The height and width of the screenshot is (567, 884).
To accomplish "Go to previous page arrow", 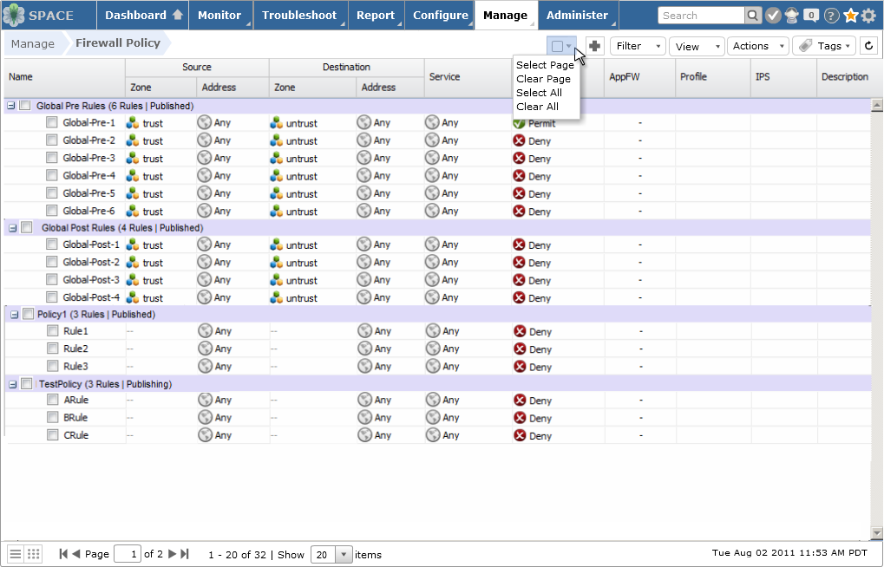I will tap(76, 554).
